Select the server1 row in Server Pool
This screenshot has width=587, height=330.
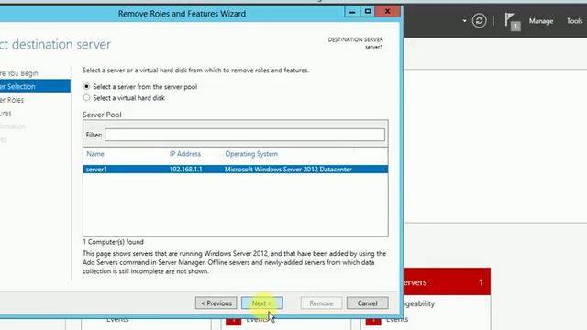(x=236, y=169)
